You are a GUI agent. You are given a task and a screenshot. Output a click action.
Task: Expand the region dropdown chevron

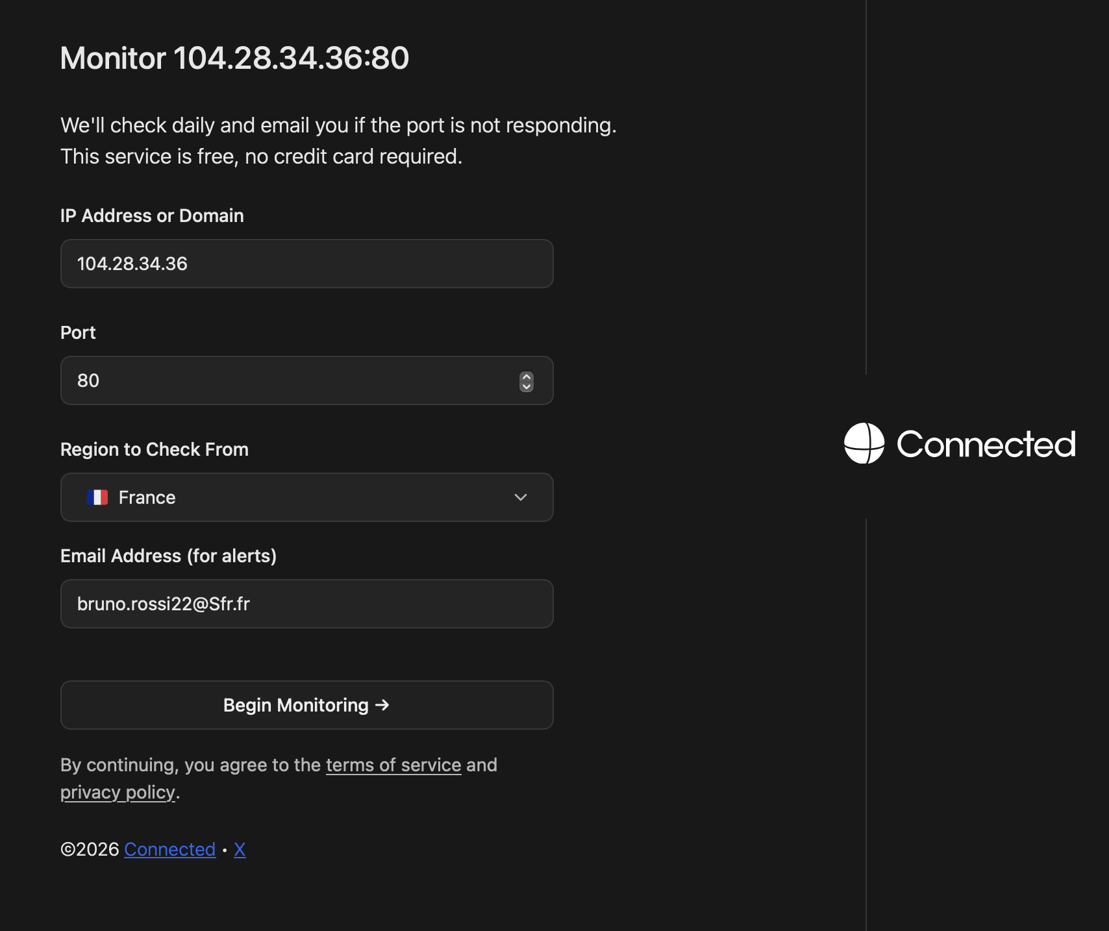coord(520,497)
